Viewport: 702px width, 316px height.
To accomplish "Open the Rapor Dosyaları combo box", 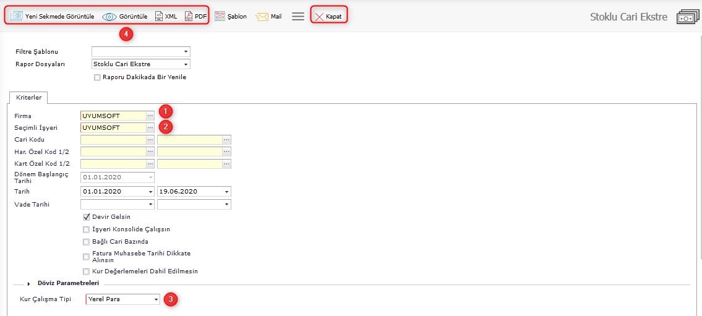I will (185, 64).
